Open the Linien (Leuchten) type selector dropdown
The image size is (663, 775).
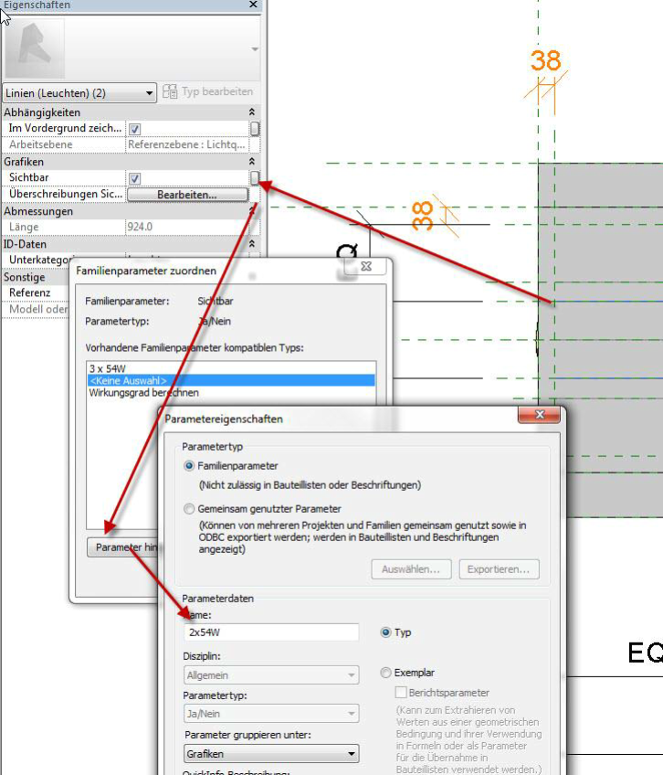click(x=80, y=92)
